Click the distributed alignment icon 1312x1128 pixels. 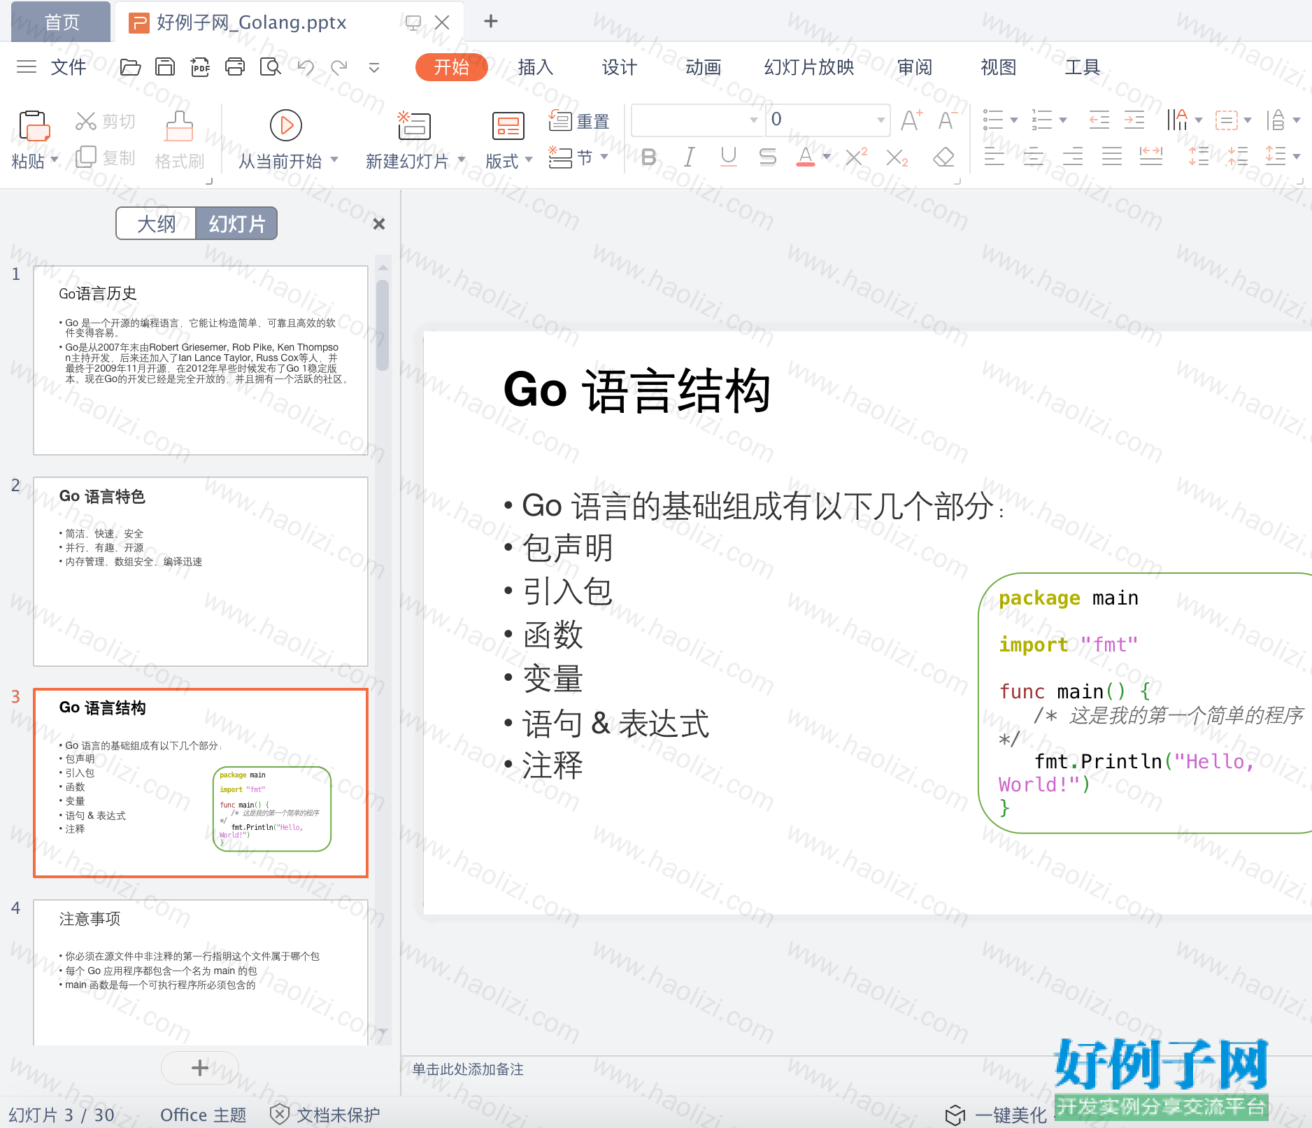pos(1151,156)
